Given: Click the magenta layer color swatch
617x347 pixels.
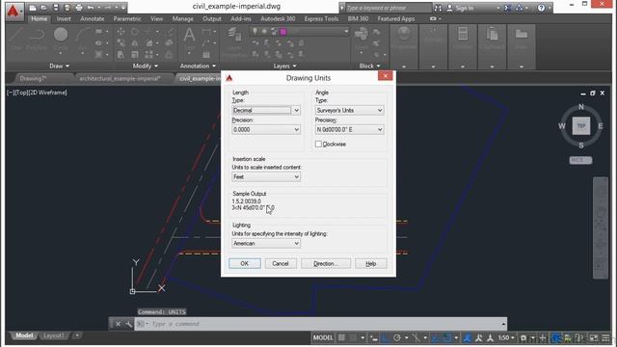Looking at the screenshot, I should [x=282, y=32].
